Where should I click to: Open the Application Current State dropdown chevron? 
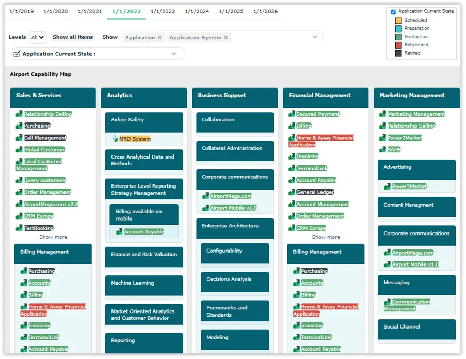coord(174,54)
